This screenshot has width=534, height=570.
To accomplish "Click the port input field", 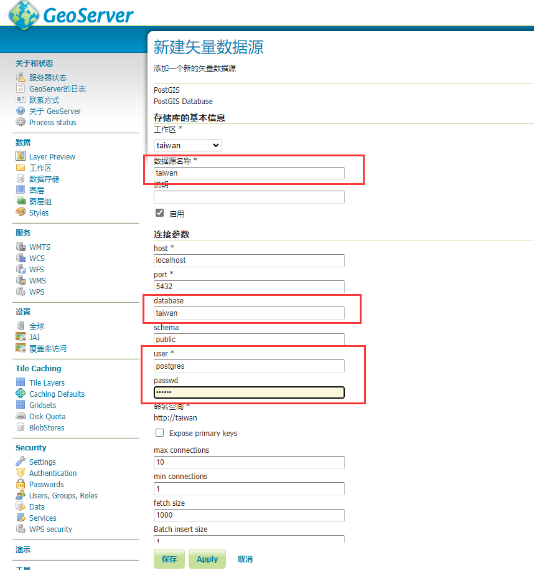I will click(249, 287).
